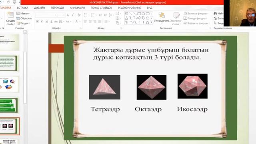Screen dimensions: 256x144
Task: Open the line spacing menu
Action: (x=111, y=15)
